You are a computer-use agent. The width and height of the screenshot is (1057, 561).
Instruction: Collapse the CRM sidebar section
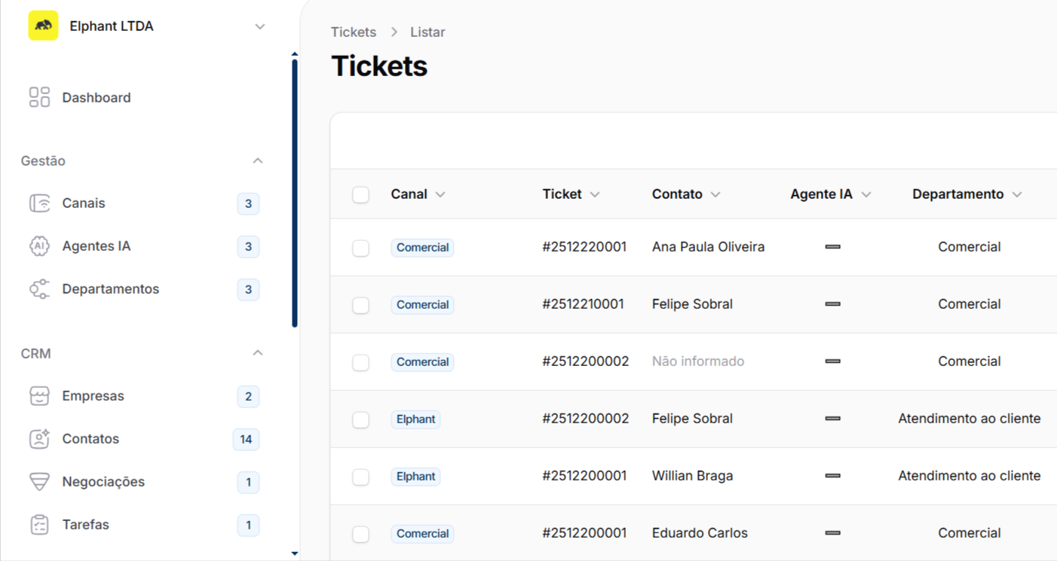click(x=258, y=353)
